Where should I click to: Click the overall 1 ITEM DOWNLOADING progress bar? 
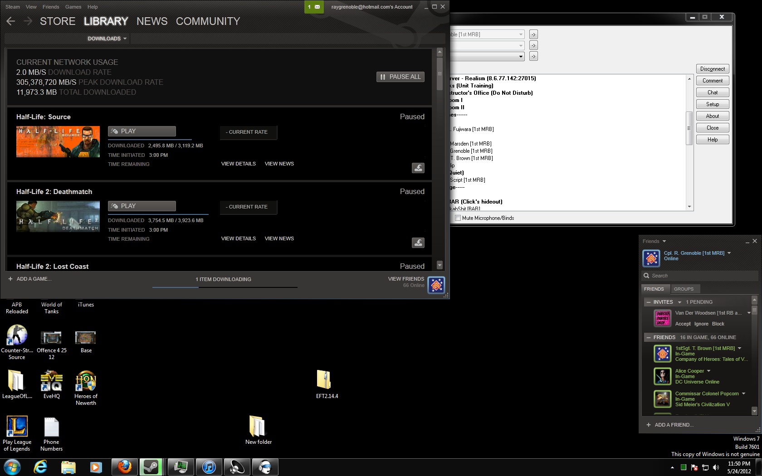(225, 287)
